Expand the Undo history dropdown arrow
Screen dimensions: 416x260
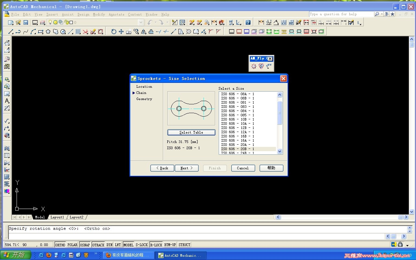[155, 23]
